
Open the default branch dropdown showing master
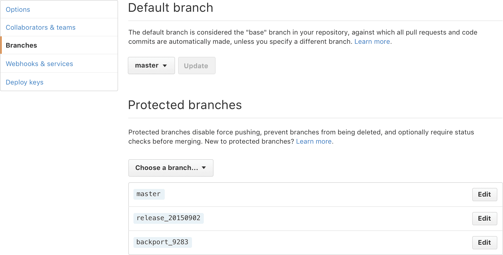[x=151, y=66]
